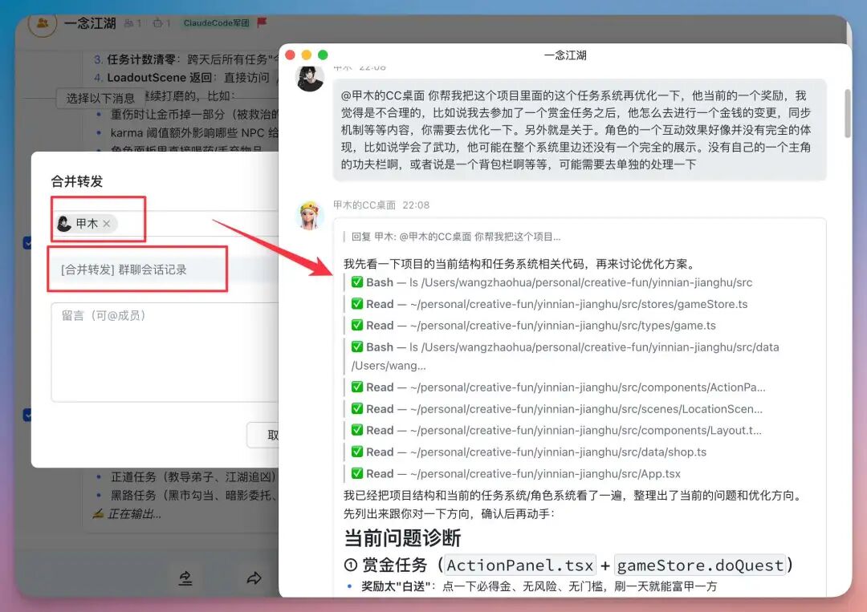
Task: Select the Read data/shop.ts row
Action: click(528, 452)
